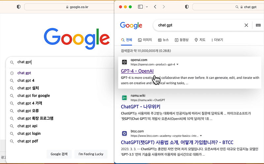Viewport: 264px width, 164px height.
Task: Switch to the 동영상 tab
Action: point(182,40)
